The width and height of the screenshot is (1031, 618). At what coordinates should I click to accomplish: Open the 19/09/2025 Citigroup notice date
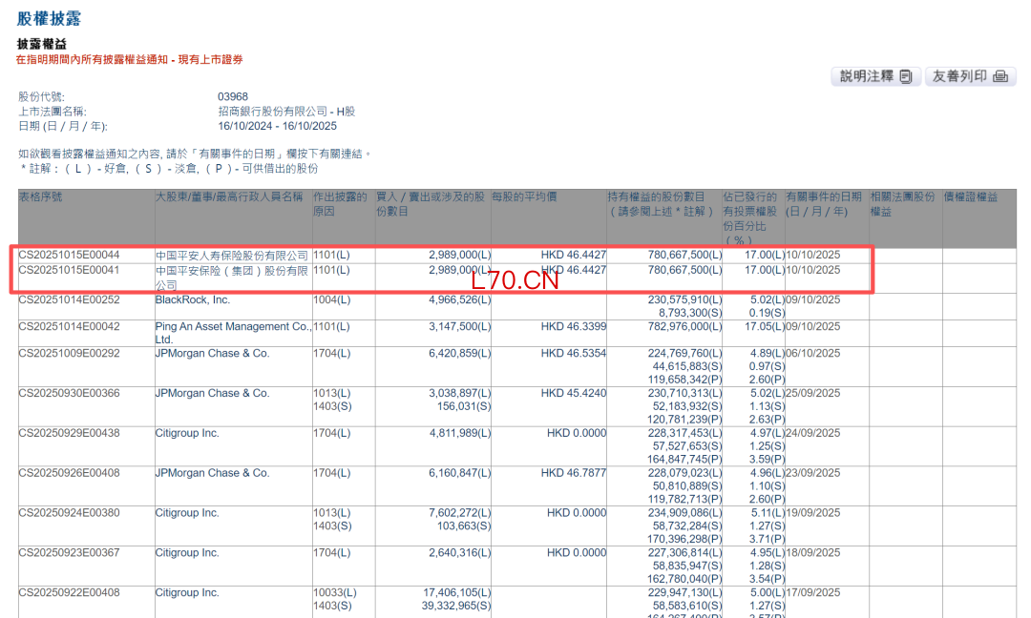[812, 513]
